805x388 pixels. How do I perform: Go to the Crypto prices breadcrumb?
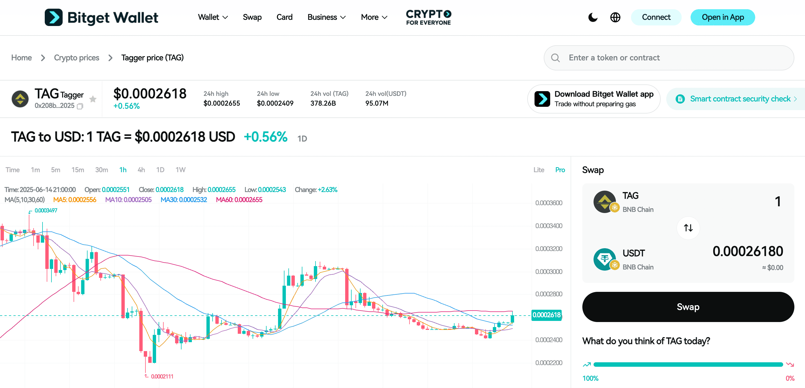tap(77, 58)
